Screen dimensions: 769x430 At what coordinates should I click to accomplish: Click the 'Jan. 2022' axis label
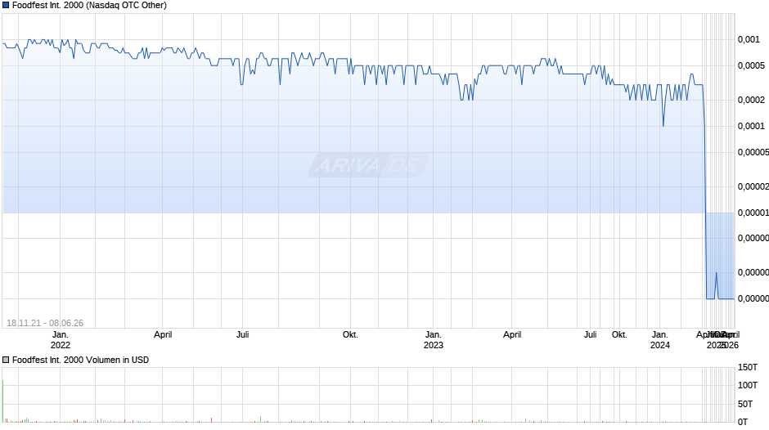click(61, 340)
